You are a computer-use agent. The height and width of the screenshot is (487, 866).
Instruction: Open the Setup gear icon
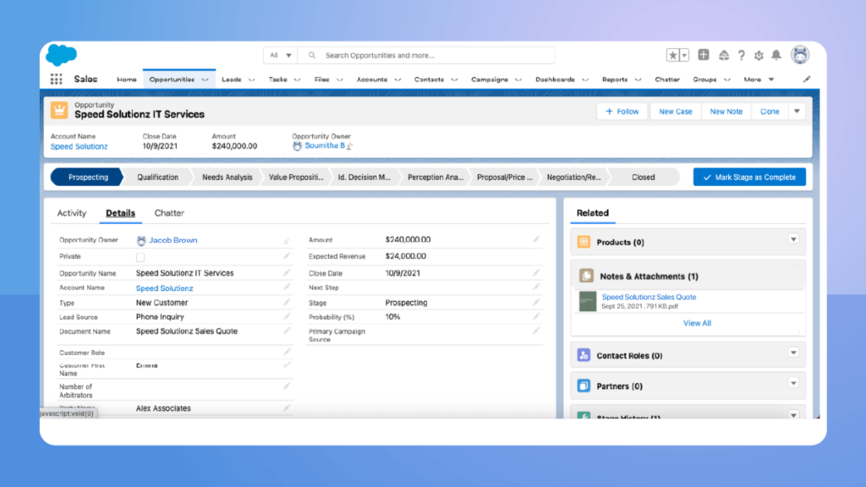(759, 55)
